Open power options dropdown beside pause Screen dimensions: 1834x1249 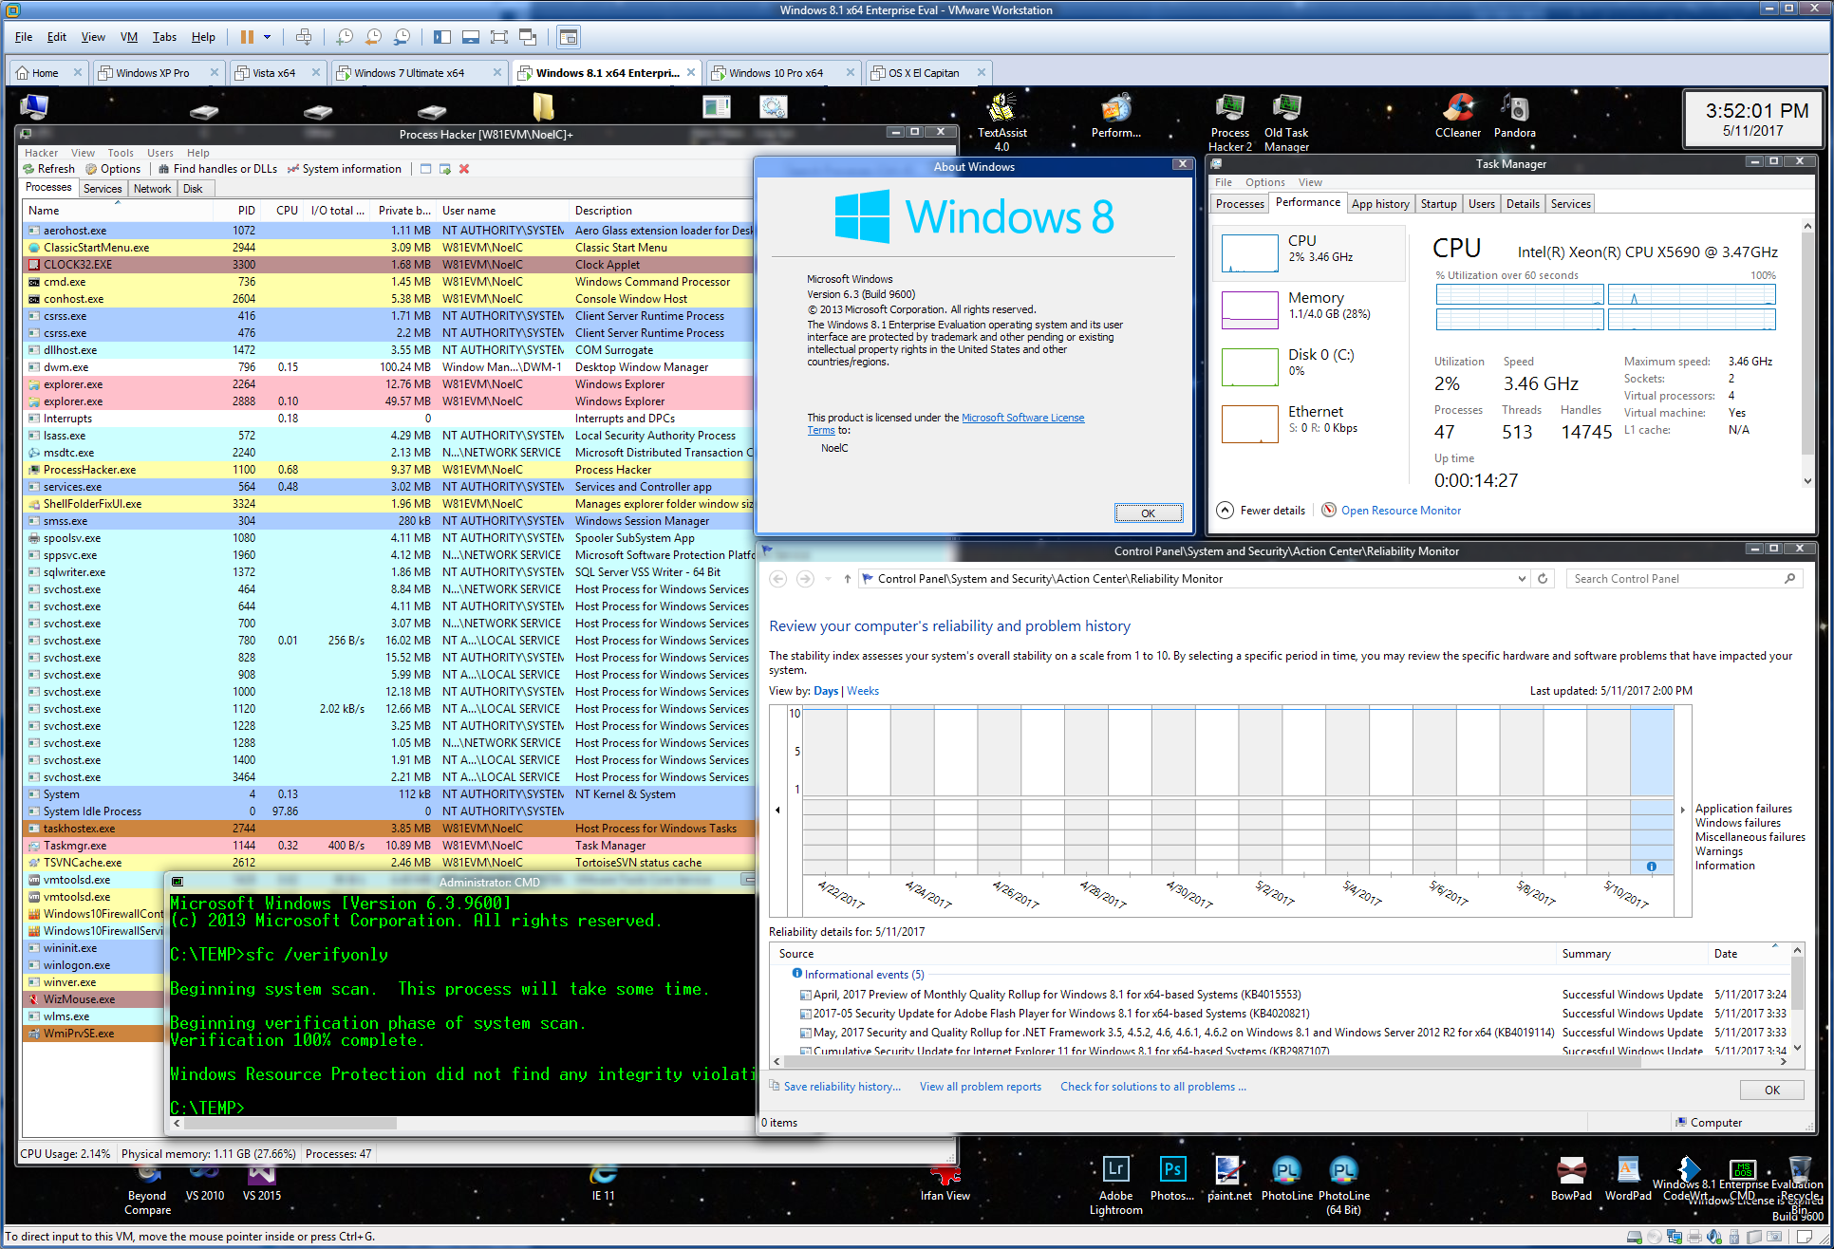(x=267, y=37)
